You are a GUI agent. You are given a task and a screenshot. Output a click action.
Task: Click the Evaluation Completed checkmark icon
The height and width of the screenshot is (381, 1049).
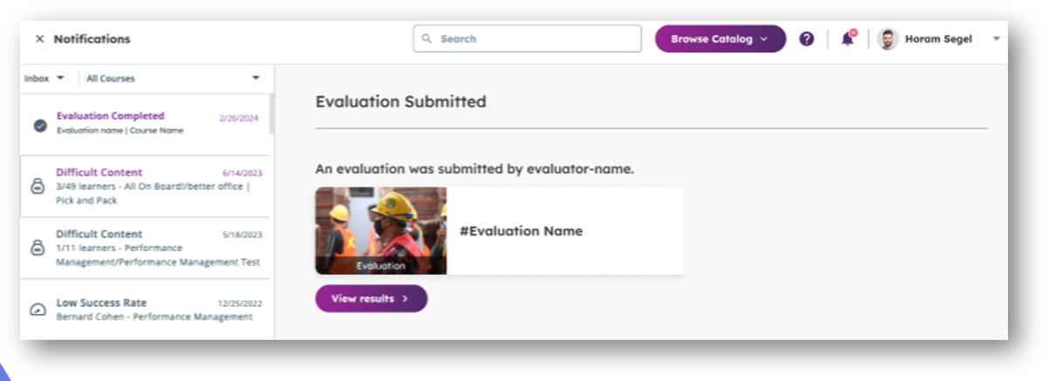click(x=39, y=125)
